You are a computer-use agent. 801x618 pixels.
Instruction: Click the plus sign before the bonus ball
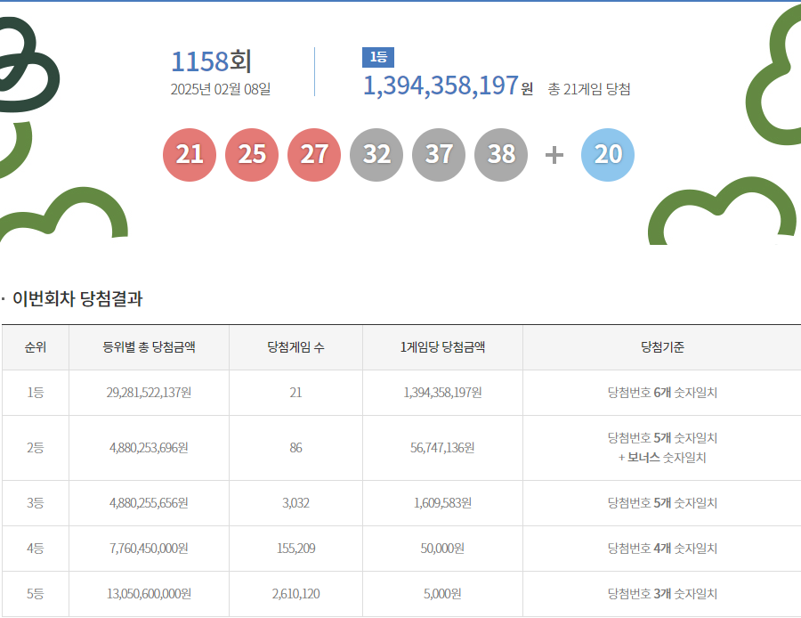point(554,154)
